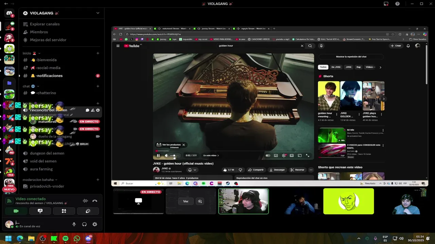Add a channel to moderacion bahaha category
Image resolution: width=435 pixels, height=244 pixels.
pyautogui.click(x=98, y=180)
